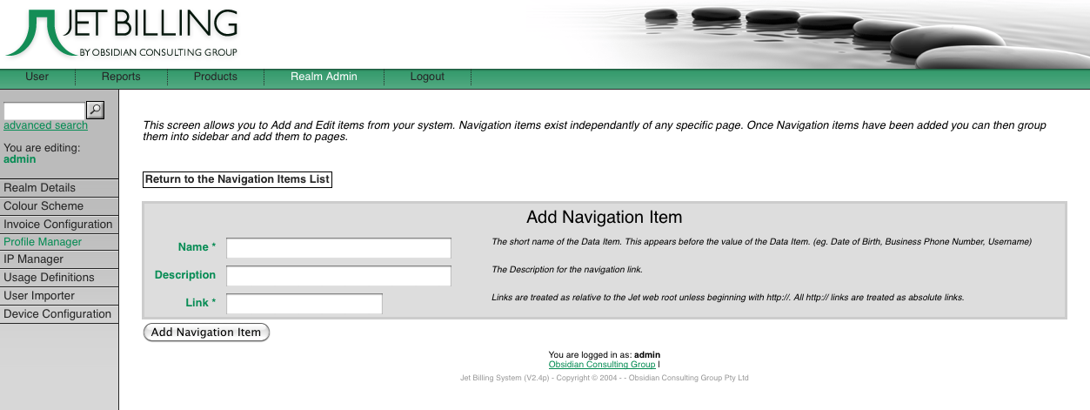The image size is (1090, 410).
Task: Select Colour Scheme sidebar item
Action: [x=43, y=206]
